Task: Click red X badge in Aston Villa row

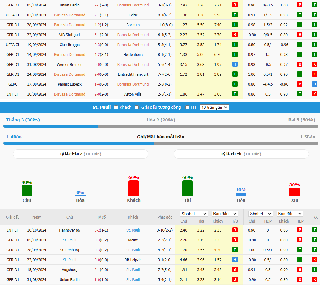Action: tap(314, 94)
